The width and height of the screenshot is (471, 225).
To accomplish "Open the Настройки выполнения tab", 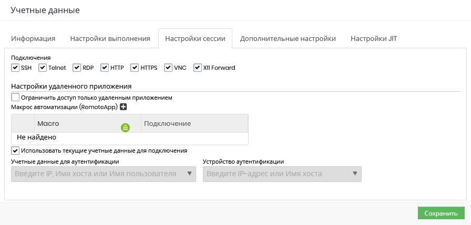I will click(x=110, y=38).
